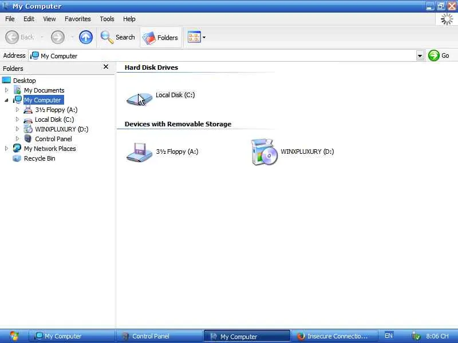Collapse the My Computer tree node

click(6, 100)
